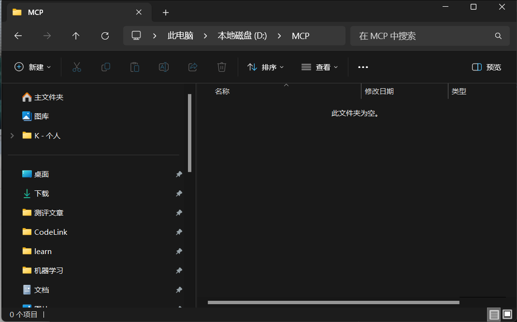The image size is (517, 322).
Task: Click the sidebar vertical scrollbar
Action: click(189, 133)
